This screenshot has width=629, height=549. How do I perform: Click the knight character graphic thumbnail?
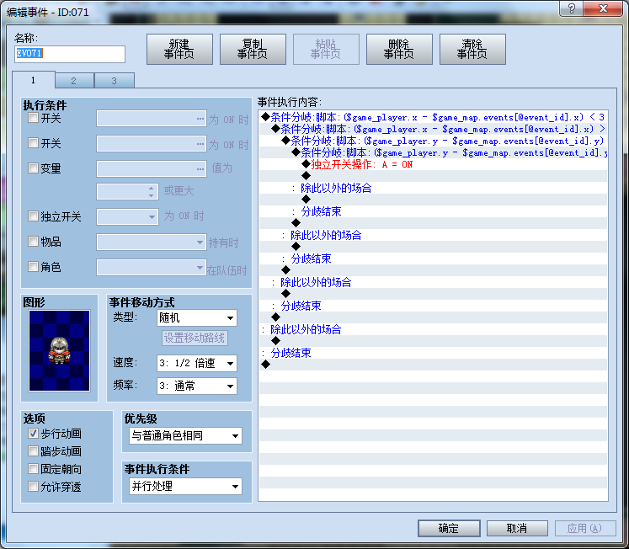pos(60,350)
